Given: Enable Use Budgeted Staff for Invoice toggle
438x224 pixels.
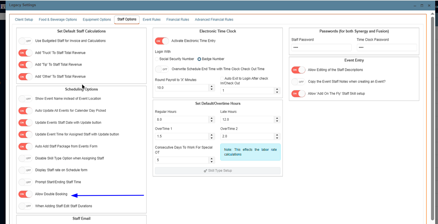Looking at the screenshot, I should [x=25, y=41].
